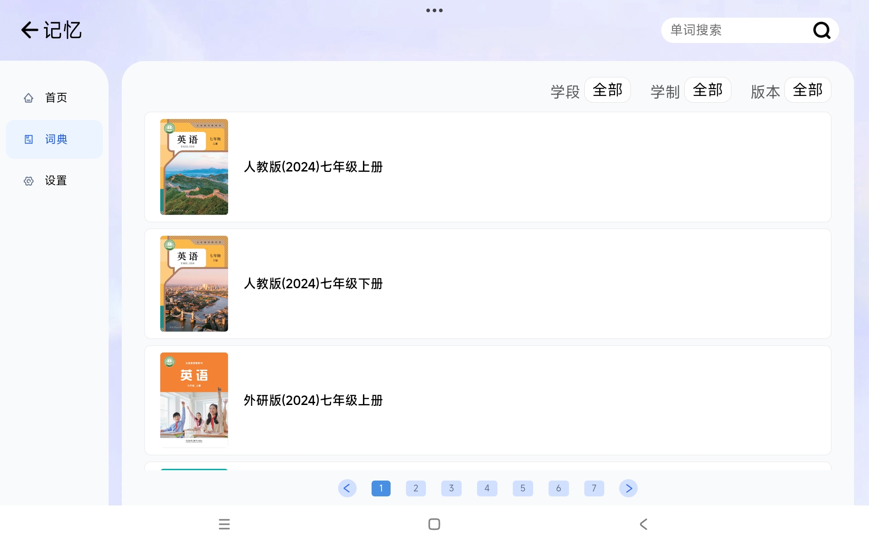Open 人教版(2024)七年级下册 book cover
The image size is (869, 543).
[194, 284]
